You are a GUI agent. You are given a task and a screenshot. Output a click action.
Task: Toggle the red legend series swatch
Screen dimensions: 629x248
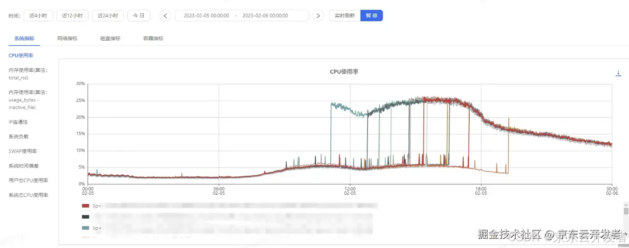tap(85, 206)
